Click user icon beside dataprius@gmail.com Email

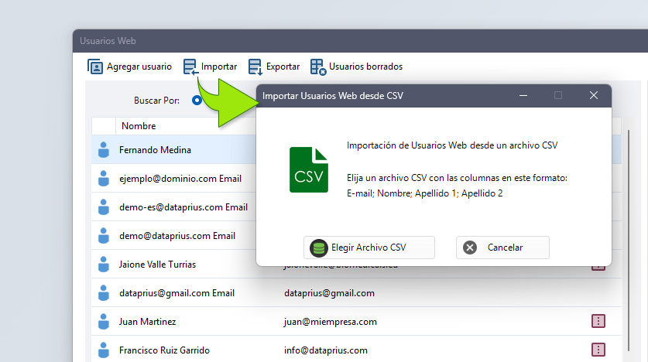[104, 293]
